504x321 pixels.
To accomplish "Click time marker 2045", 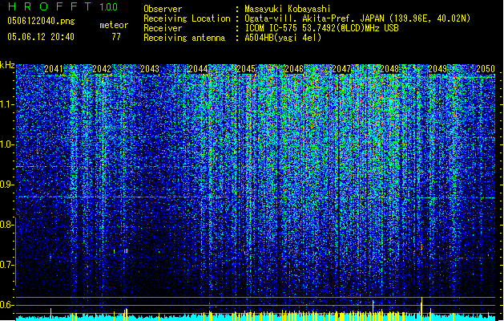I will tap(246, 69).
